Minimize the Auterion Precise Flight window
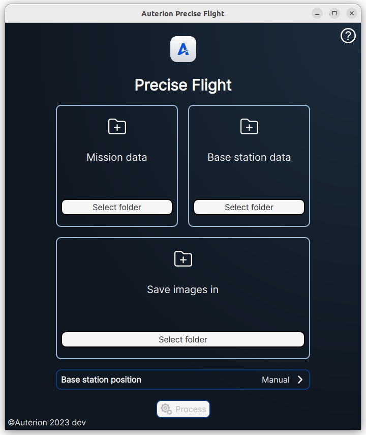 [317, 13]
